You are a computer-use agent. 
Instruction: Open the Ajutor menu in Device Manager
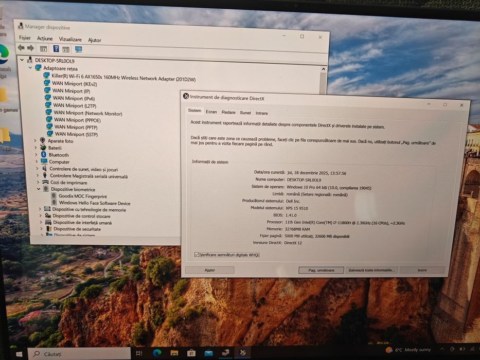coord(94,40)
